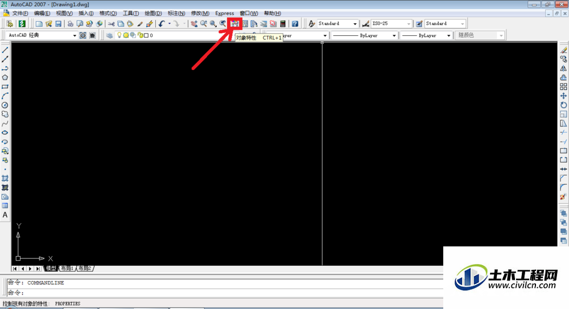Expand the Standard table style dropdown

tap(462, 23)
